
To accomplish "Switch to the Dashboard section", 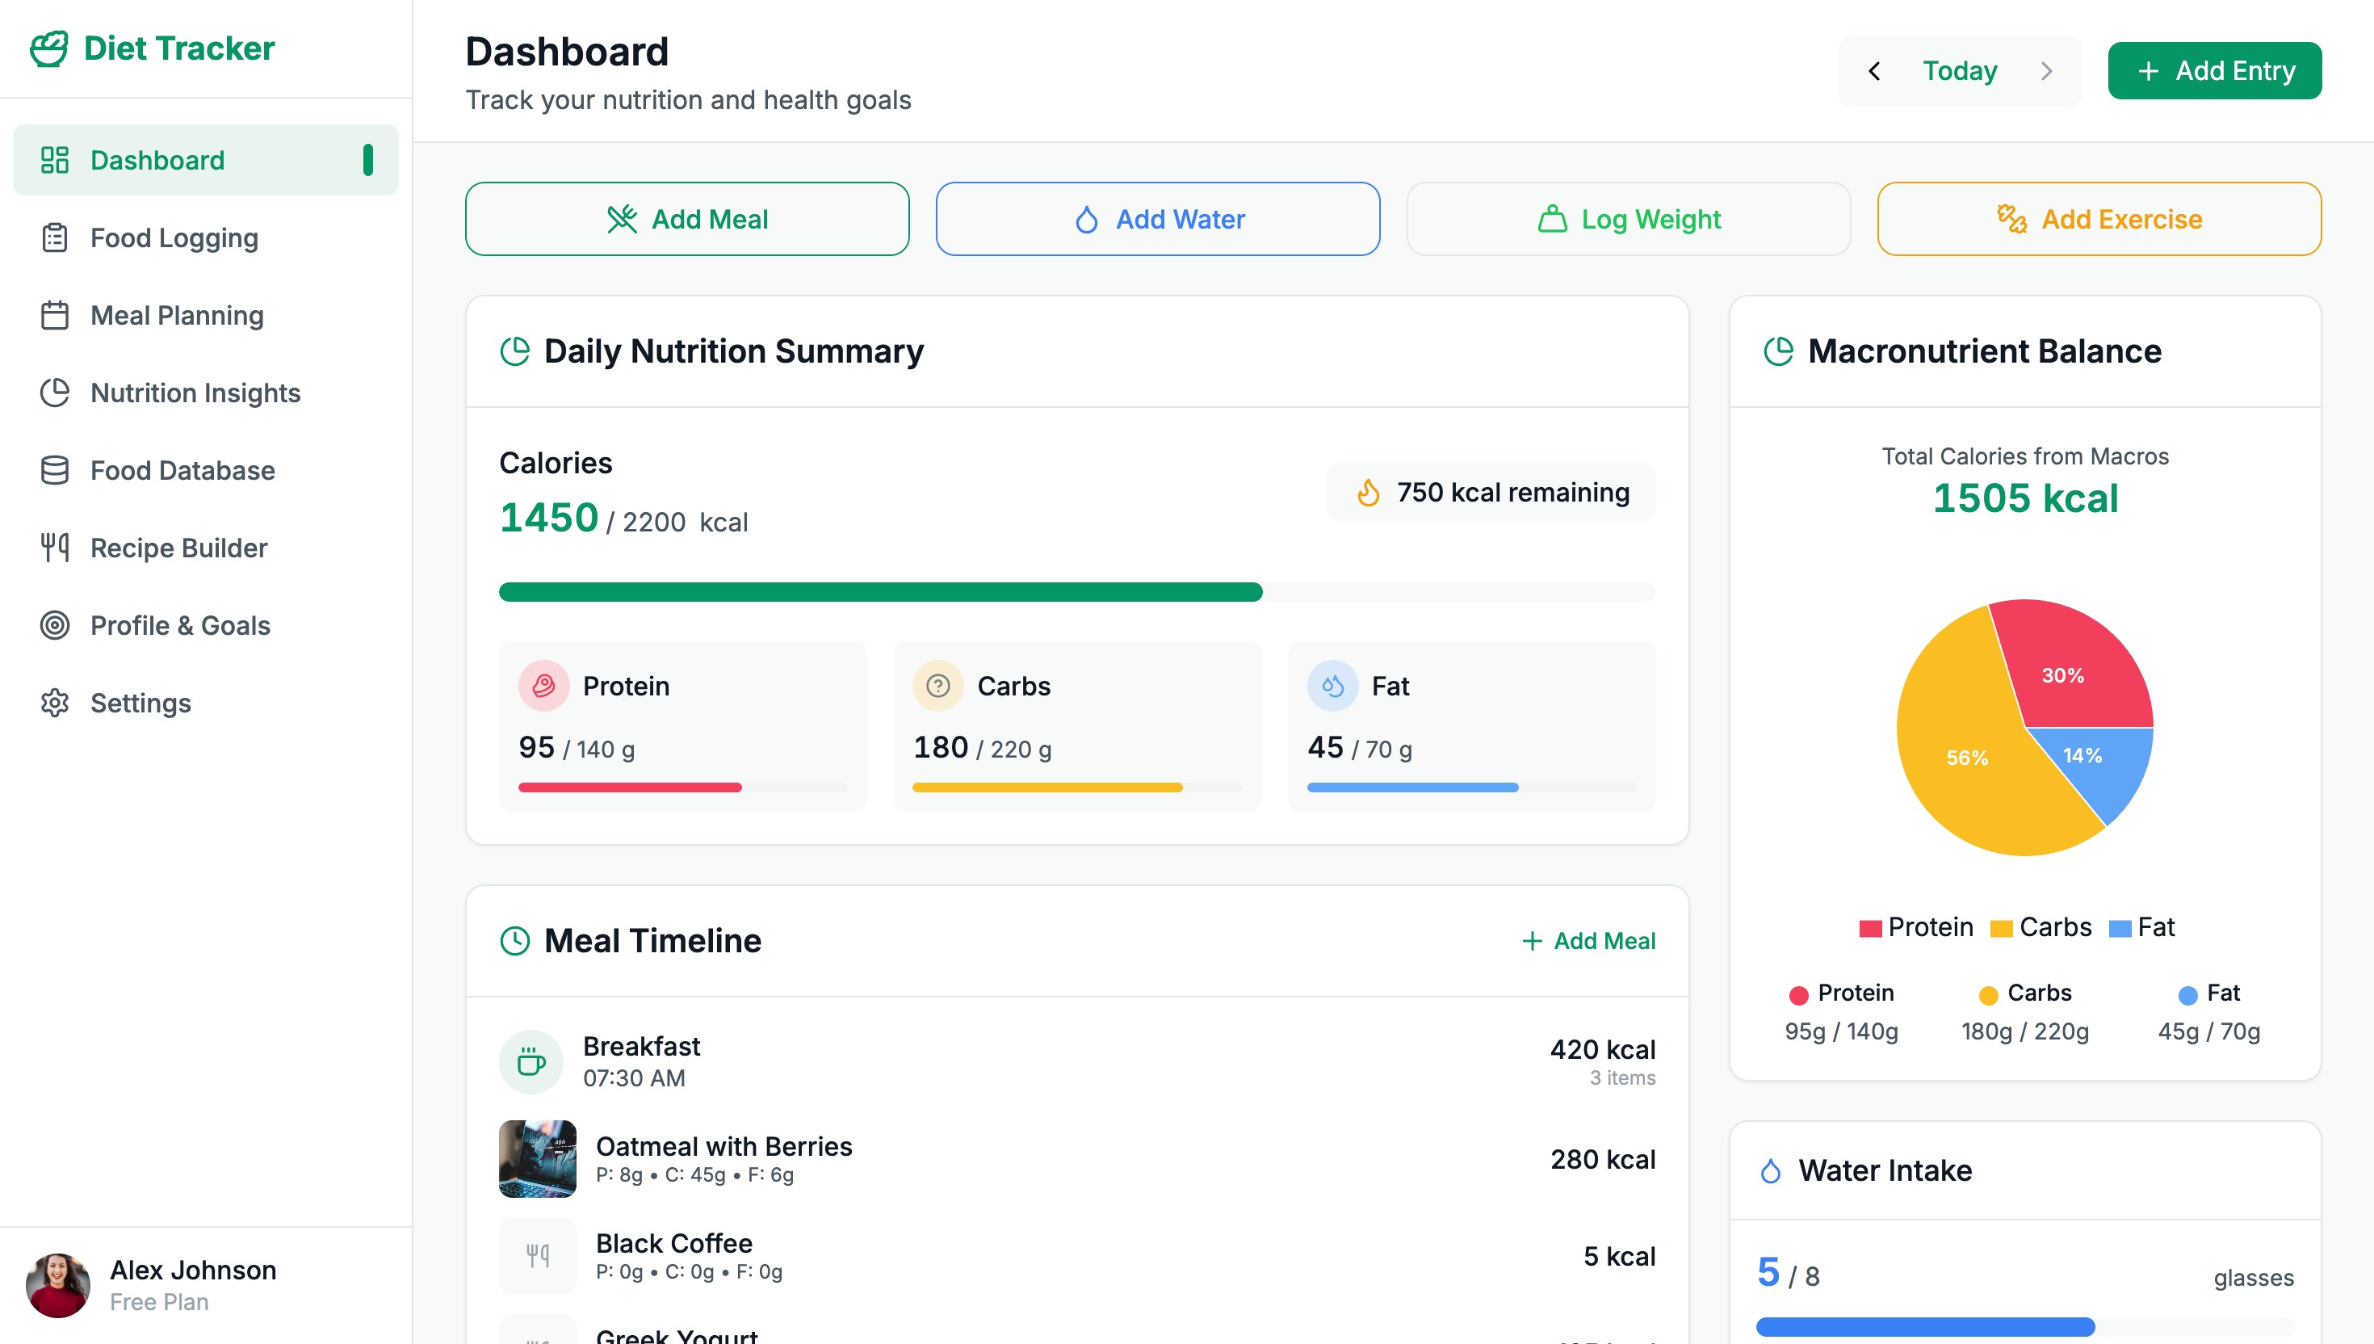I will click(x=157, y=160).
